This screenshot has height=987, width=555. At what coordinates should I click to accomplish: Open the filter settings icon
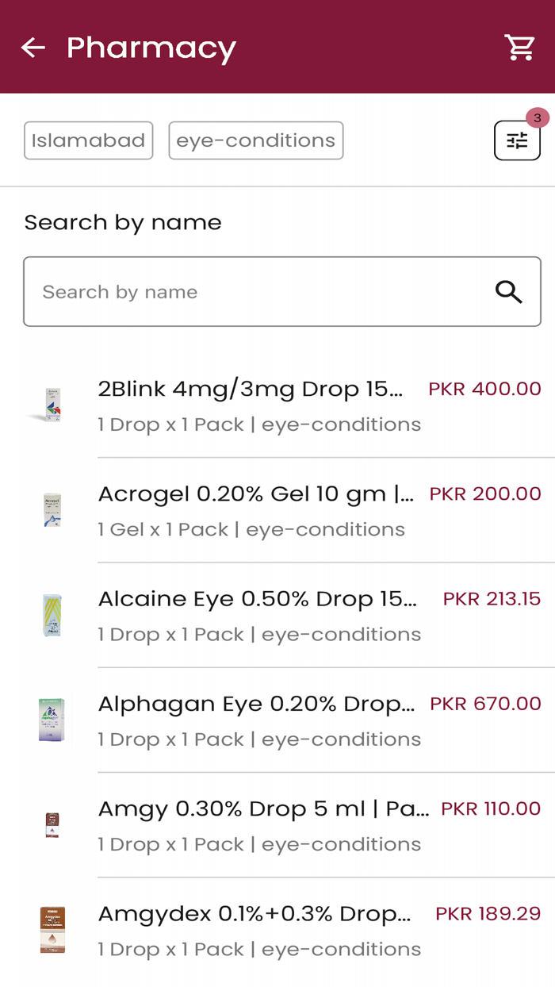pyautogui.click(x=517, y=140)
